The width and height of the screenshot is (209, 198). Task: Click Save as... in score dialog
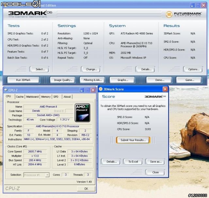155,162
